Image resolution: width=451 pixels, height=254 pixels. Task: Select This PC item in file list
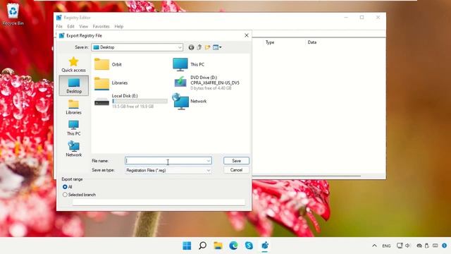pos(188,64)
